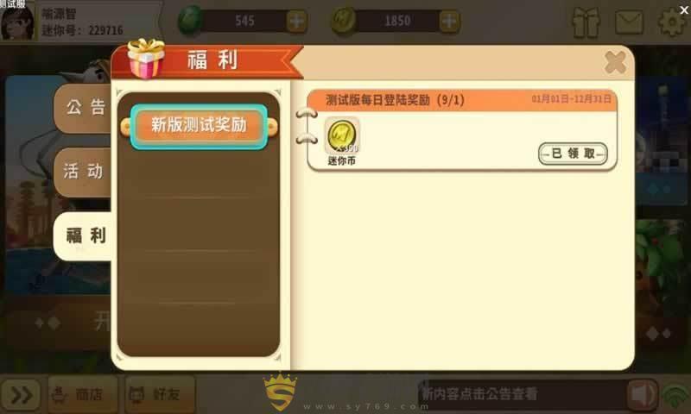This screenshot has width=691, height=414.
Task: Select the 福利 welfare tab
Action: coord(84,235)
